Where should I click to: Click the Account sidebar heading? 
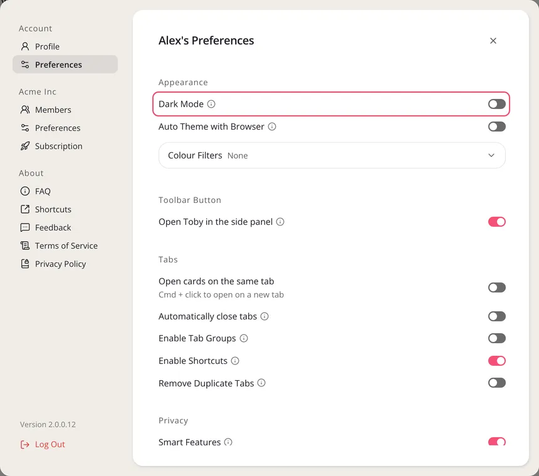pyautogui.click(x=35, y=29)
